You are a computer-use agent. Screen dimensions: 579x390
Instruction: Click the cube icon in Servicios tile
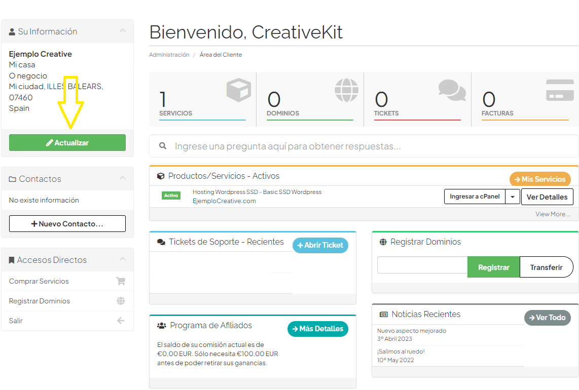[238, 90]
